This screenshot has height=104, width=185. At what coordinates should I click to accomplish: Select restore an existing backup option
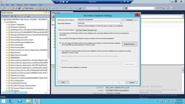click(x=60, y=51)
